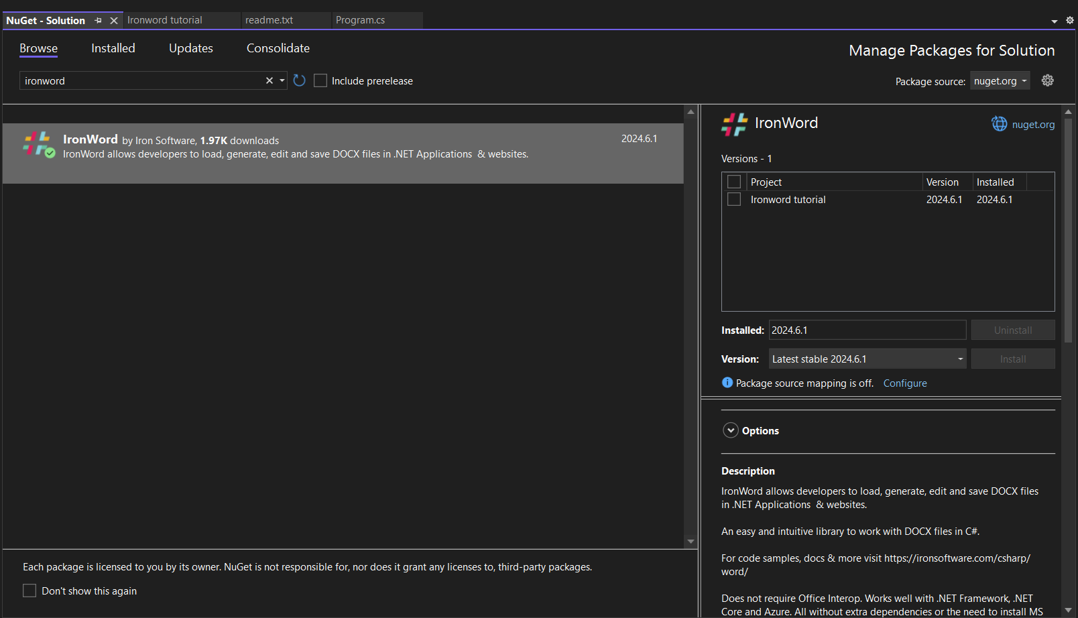Switch to the Updates tab

(191, 48)
